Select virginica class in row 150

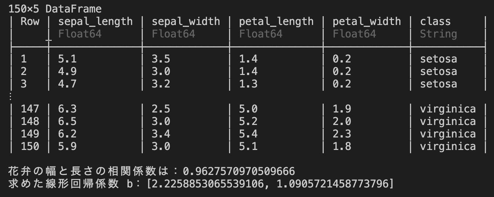click(x=448, y=146)
